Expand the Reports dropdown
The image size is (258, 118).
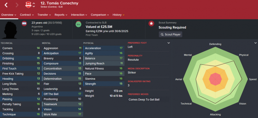61,15
